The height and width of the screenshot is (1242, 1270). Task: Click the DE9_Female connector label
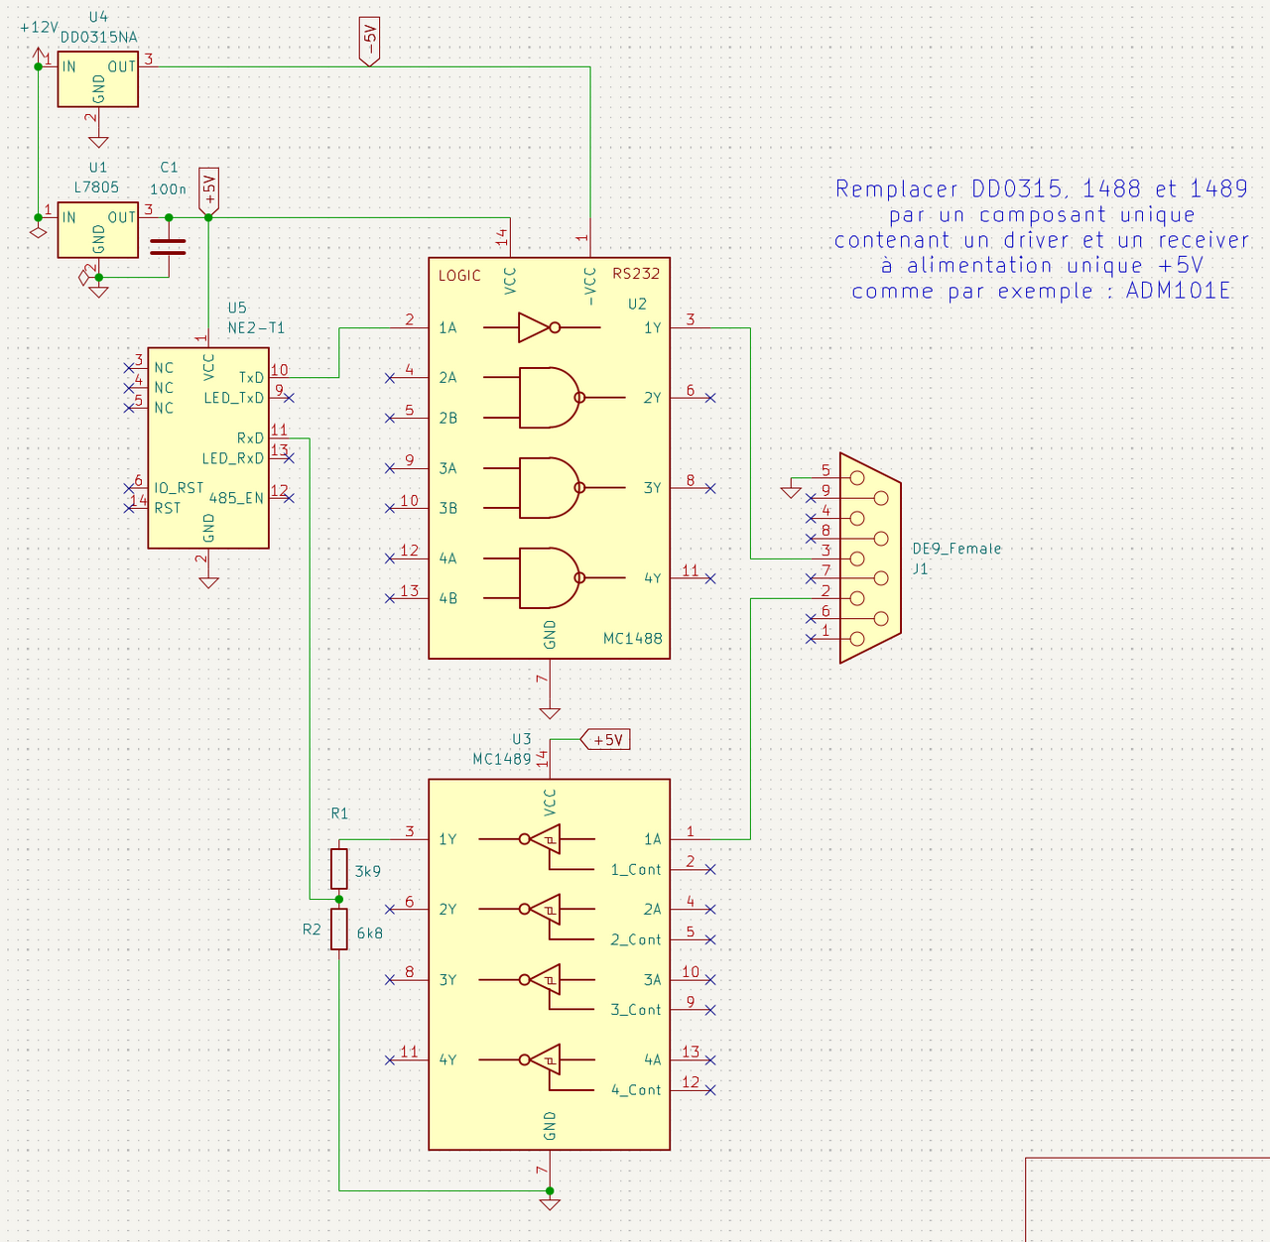(956, 549)
